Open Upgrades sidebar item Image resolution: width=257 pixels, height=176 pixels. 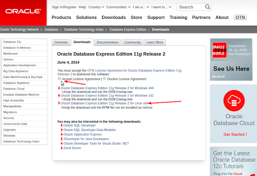pos(24,130)
